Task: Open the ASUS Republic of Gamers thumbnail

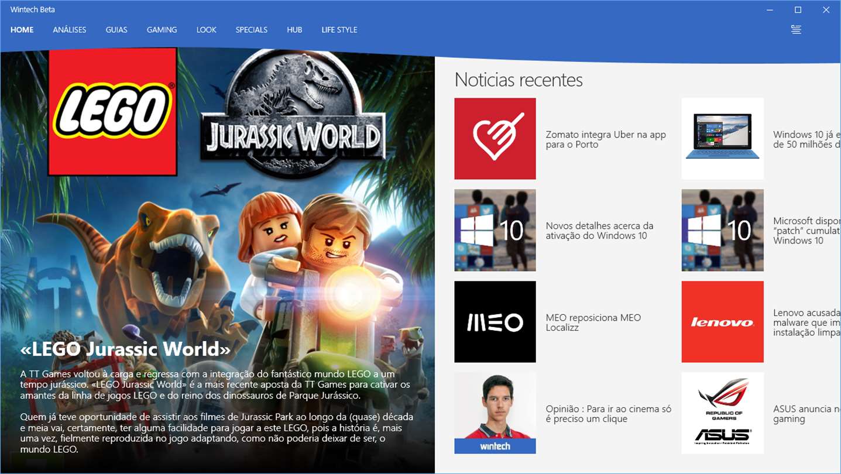Action: [723, 413]
